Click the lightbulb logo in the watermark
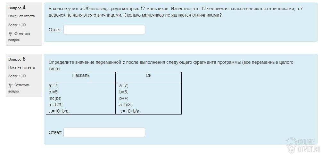 point(291,145)
